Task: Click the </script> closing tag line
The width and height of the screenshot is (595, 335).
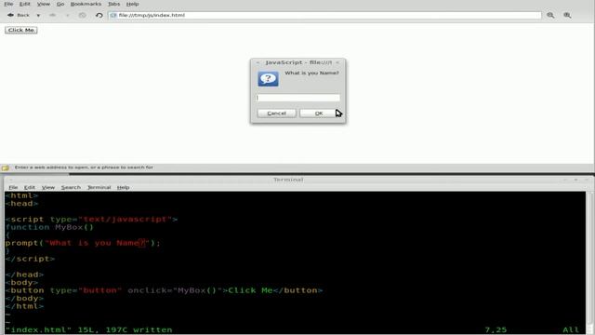Action: coord(30,259)
